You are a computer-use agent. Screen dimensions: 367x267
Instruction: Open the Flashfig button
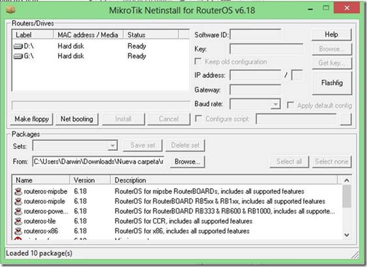click(x=332, y=83)
